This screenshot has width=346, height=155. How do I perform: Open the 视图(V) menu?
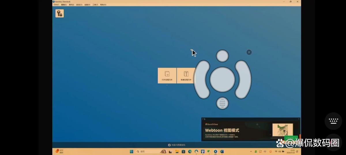point(87,5)
